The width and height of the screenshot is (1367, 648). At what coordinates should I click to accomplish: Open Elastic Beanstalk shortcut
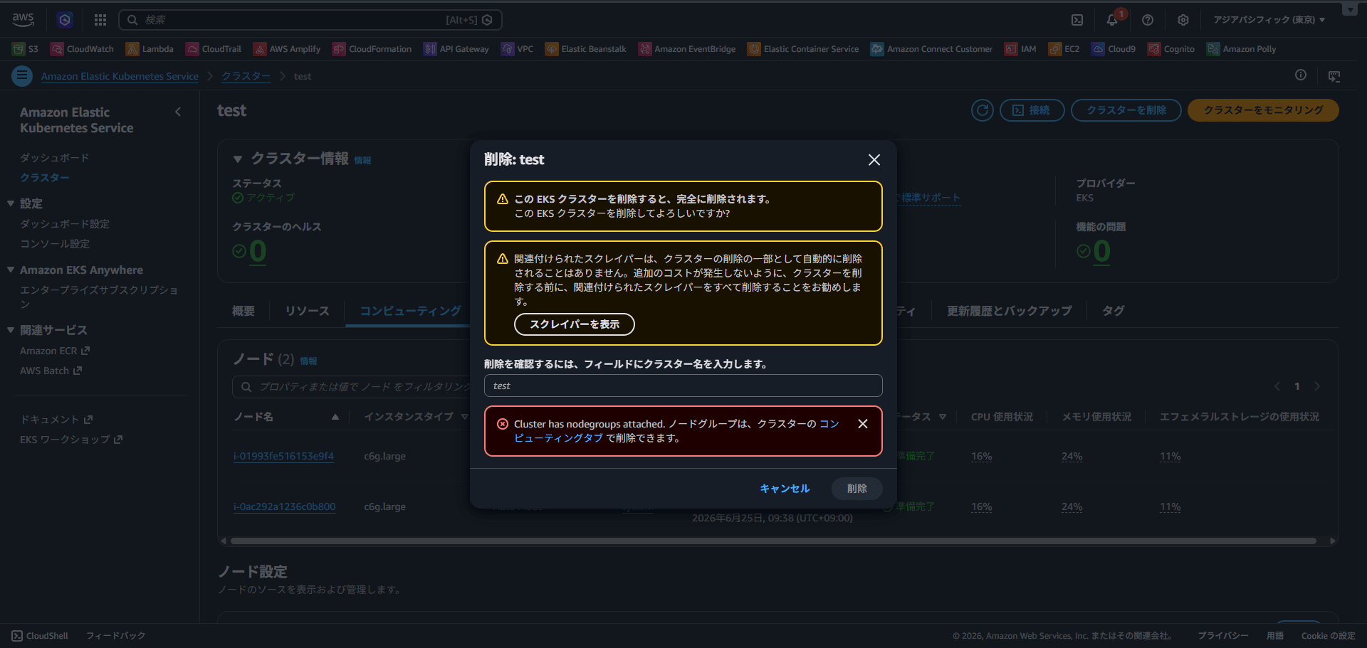[586, 49]
